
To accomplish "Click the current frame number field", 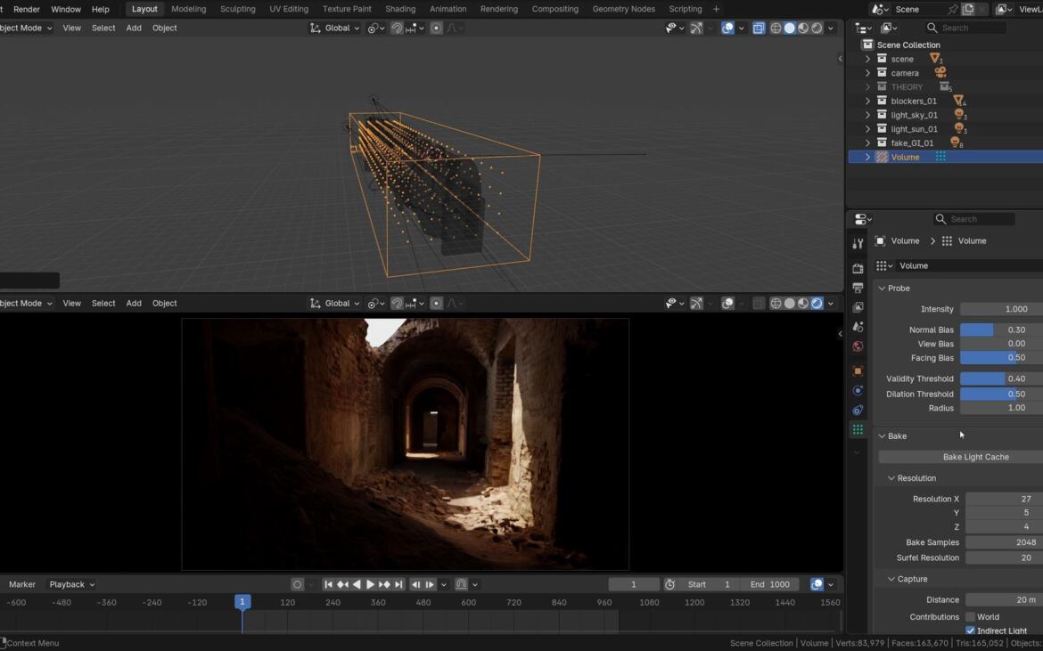I will point(633,584).
